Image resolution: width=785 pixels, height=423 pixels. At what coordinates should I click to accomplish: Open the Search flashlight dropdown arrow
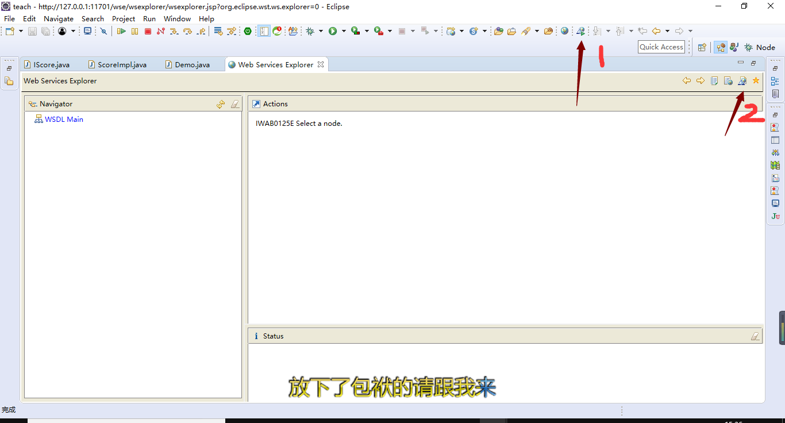pyautogui.click(x=537, y=31)
